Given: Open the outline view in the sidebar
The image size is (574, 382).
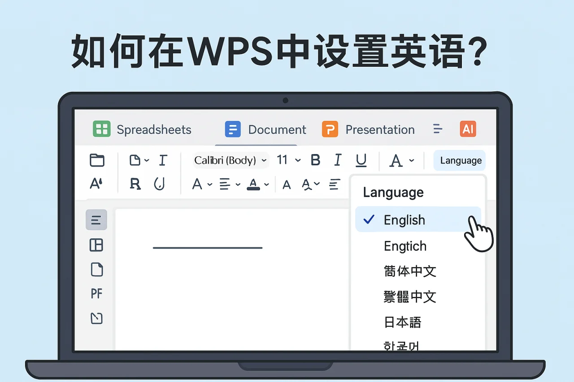Looking at the screenshot, I should coord(96,219).
